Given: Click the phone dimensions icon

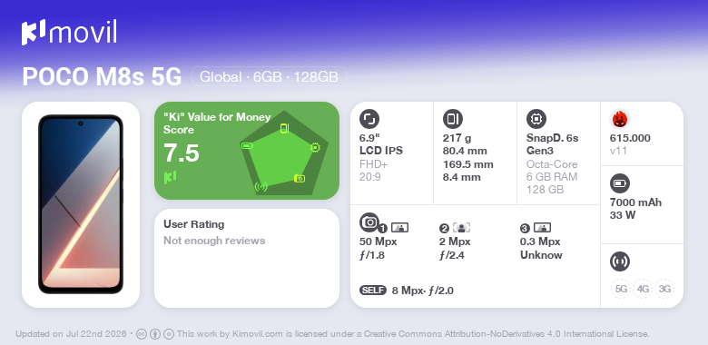Looking at the screenshot, I should pyautogui.click(x=452, y=119).
